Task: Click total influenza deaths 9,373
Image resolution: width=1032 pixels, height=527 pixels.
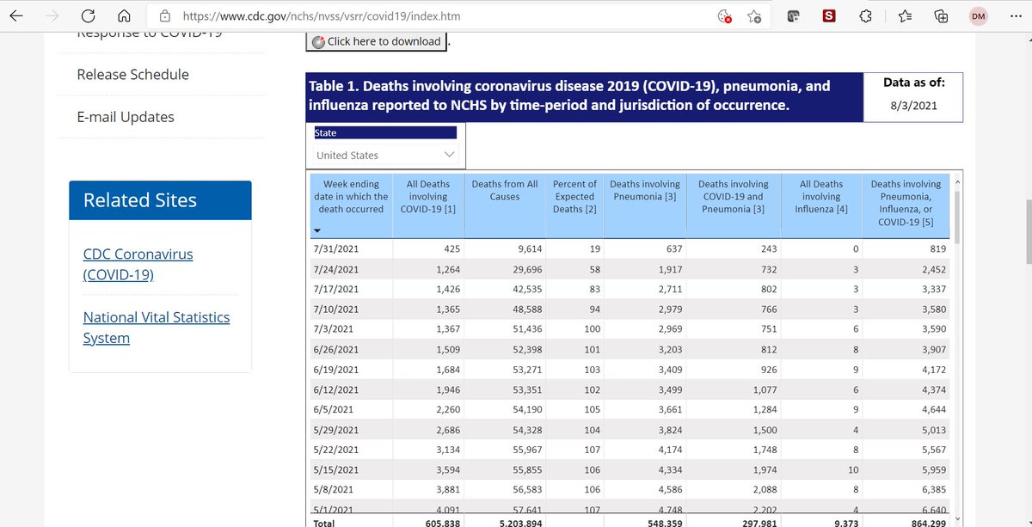Action: click(845, 522)
